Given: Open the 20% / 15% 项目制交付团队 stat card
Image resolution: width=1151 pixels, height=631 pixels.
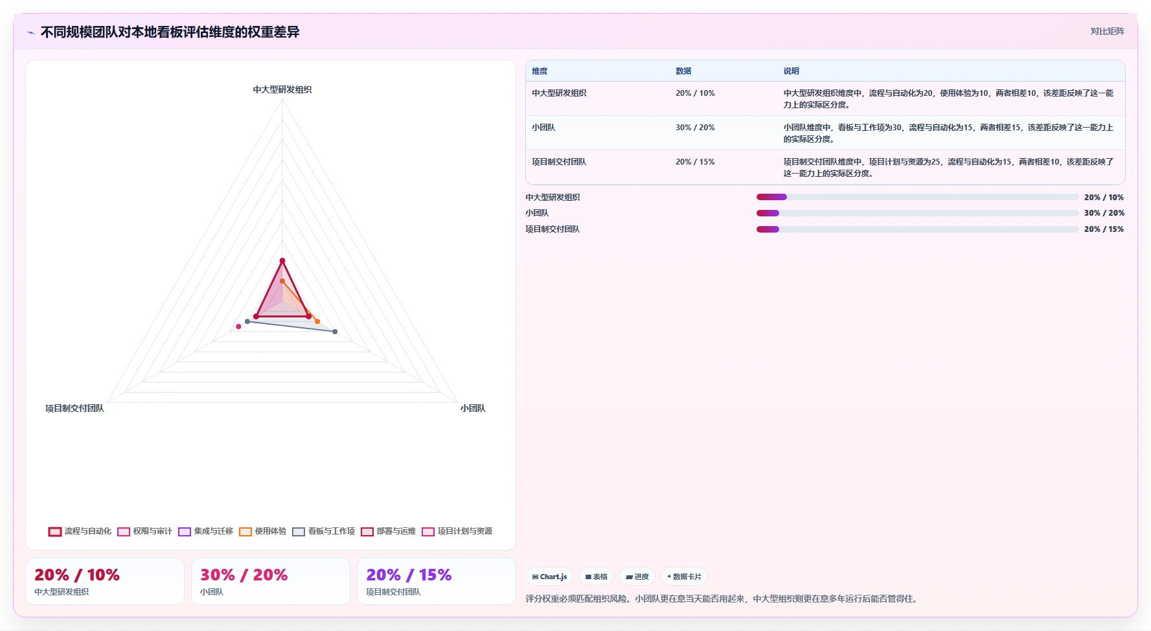Looking at the screenshot, I should point(437,581).
